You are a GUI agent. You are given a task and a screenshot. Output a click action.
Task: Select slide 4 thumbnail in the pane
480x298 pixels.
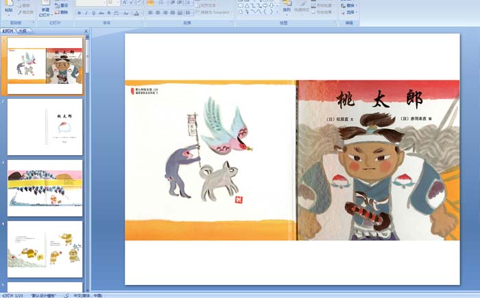click(x=45, y=249)
